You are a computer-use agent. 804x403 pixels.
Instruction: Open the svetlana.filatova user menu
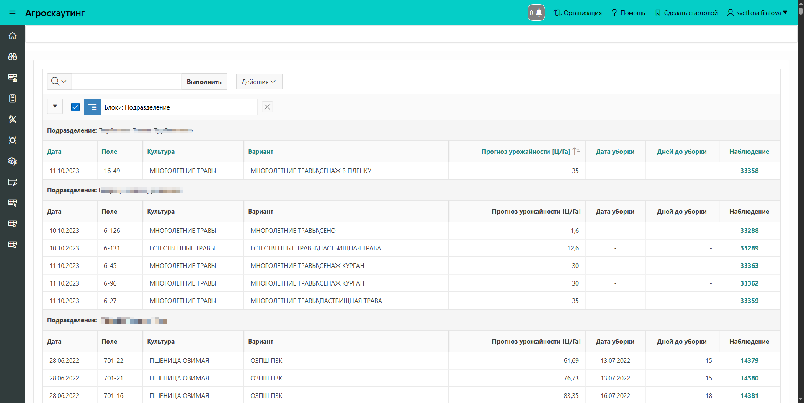point(757,13)
